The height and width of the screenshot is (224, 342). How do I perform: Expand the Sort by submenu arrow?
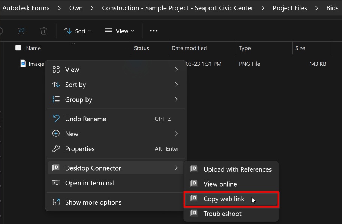coord(176,85)
